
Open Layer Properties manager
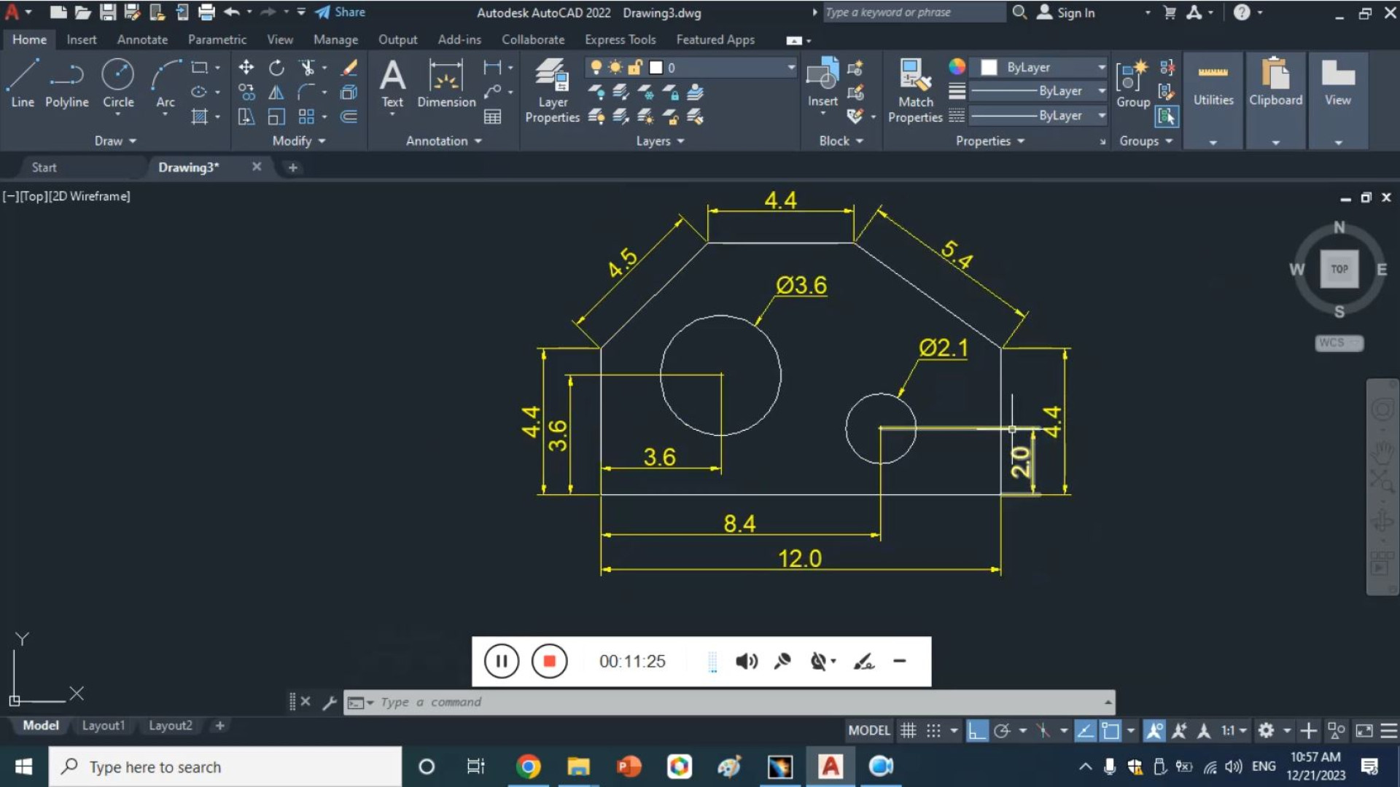pyautogui.click(x=553, y=90)
